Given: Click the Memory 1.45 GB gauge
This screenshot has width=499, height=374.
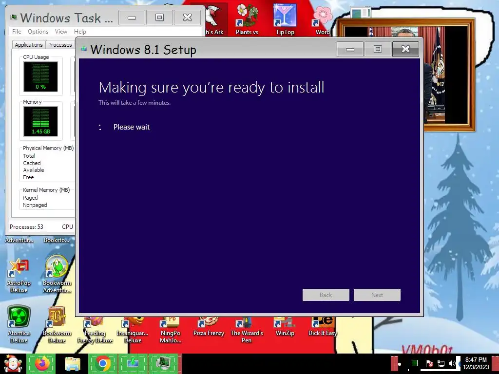Looking at the screenshot, I should (40, 121).
